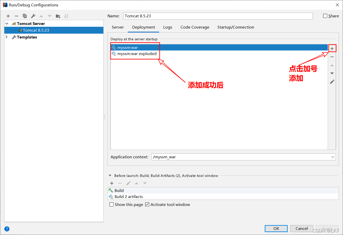Open edit defaults with the wrench icon
343x235 pixels.
33,16
